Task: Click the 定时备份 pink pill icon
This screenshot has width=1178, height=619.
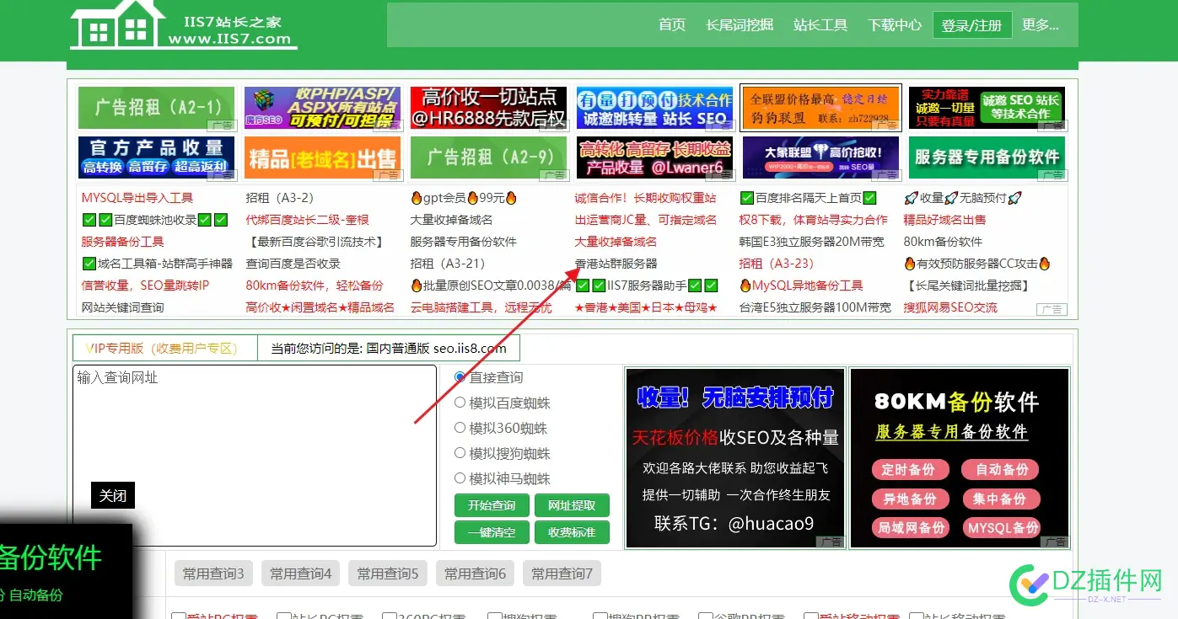Action: (x=909, y=470)
